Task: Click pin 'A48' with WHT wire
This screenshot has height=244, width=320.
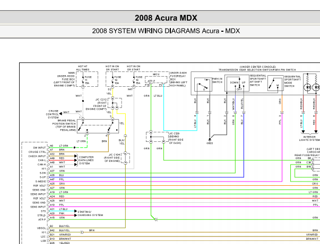Action: [x=52, y=162]
